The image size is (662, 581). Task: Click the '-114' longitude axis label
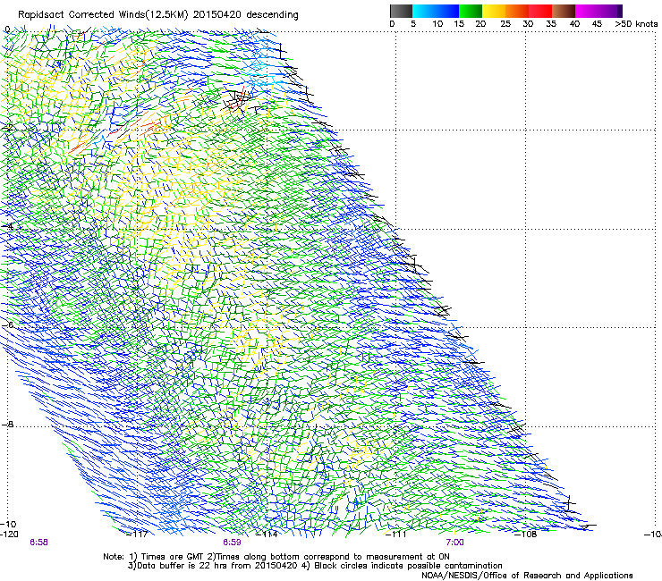point(267,535)
